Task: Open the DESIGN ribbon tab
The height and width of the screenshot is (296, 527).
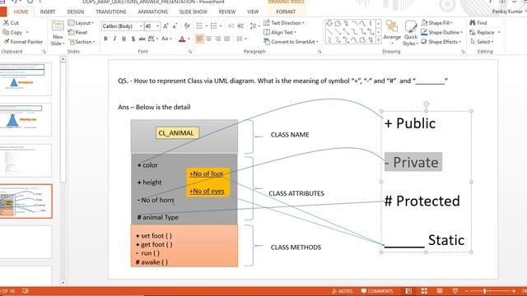Action: tap(75, 12)
